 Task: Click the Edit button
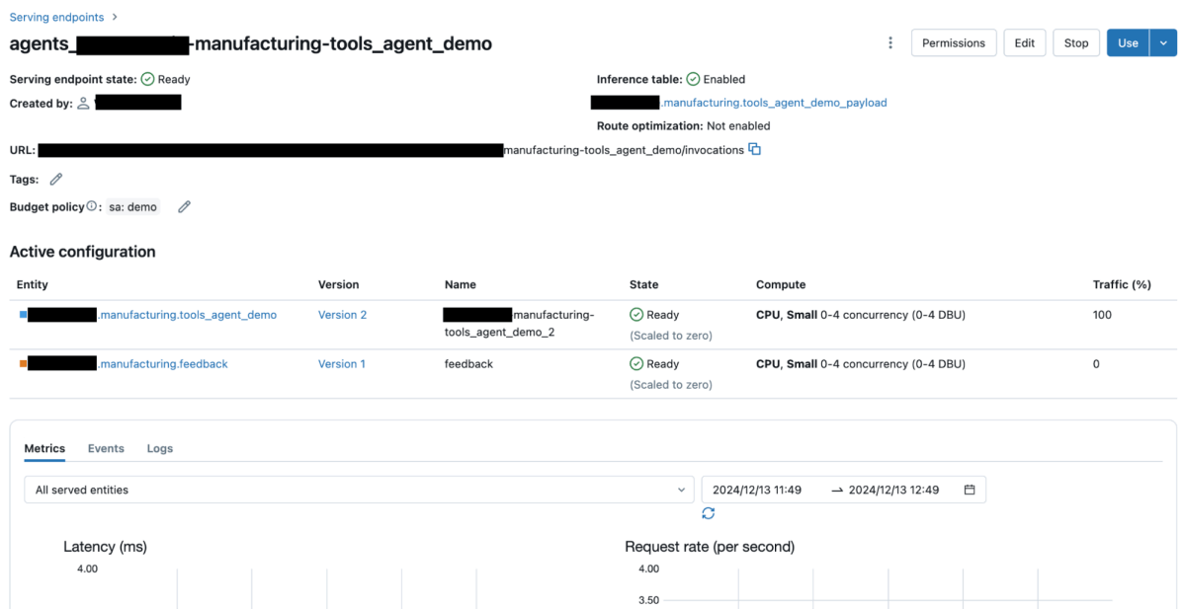point(1025,43)
